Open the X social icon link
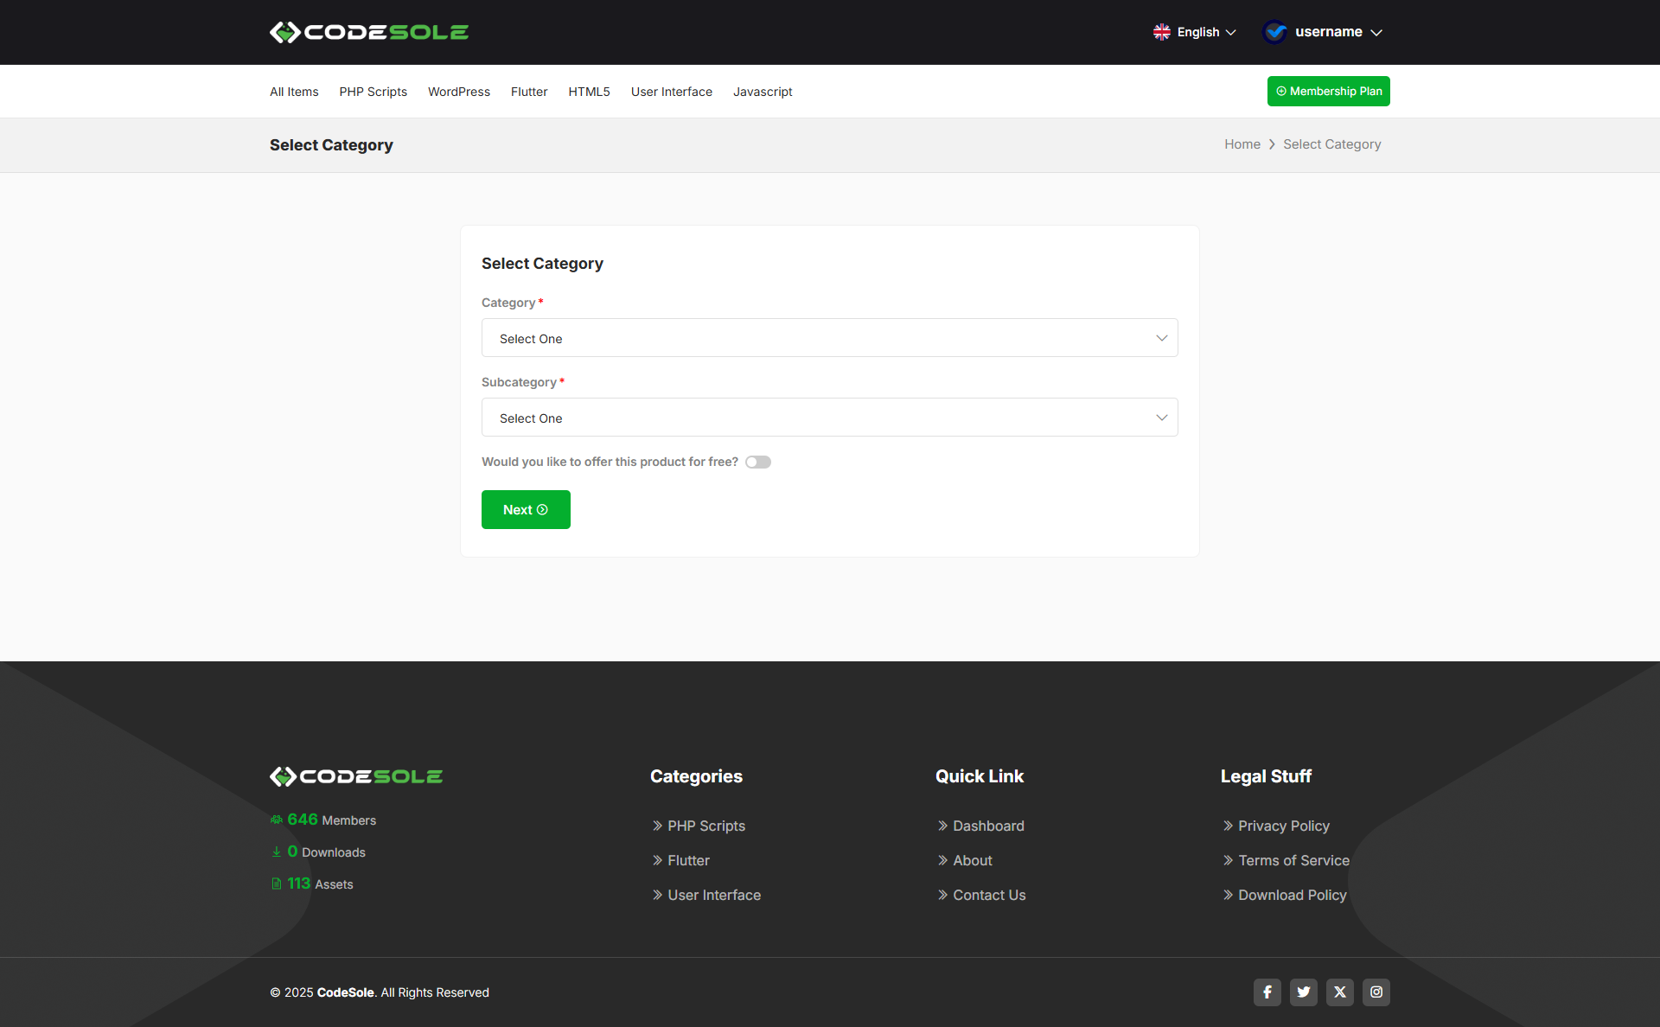 pyautogui.click(x=1339, y=992)
